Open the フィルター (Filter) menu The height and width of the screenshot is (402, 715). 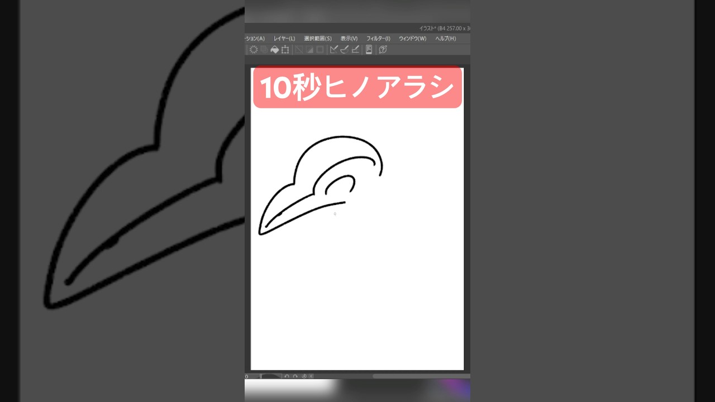tap(379, 38)
